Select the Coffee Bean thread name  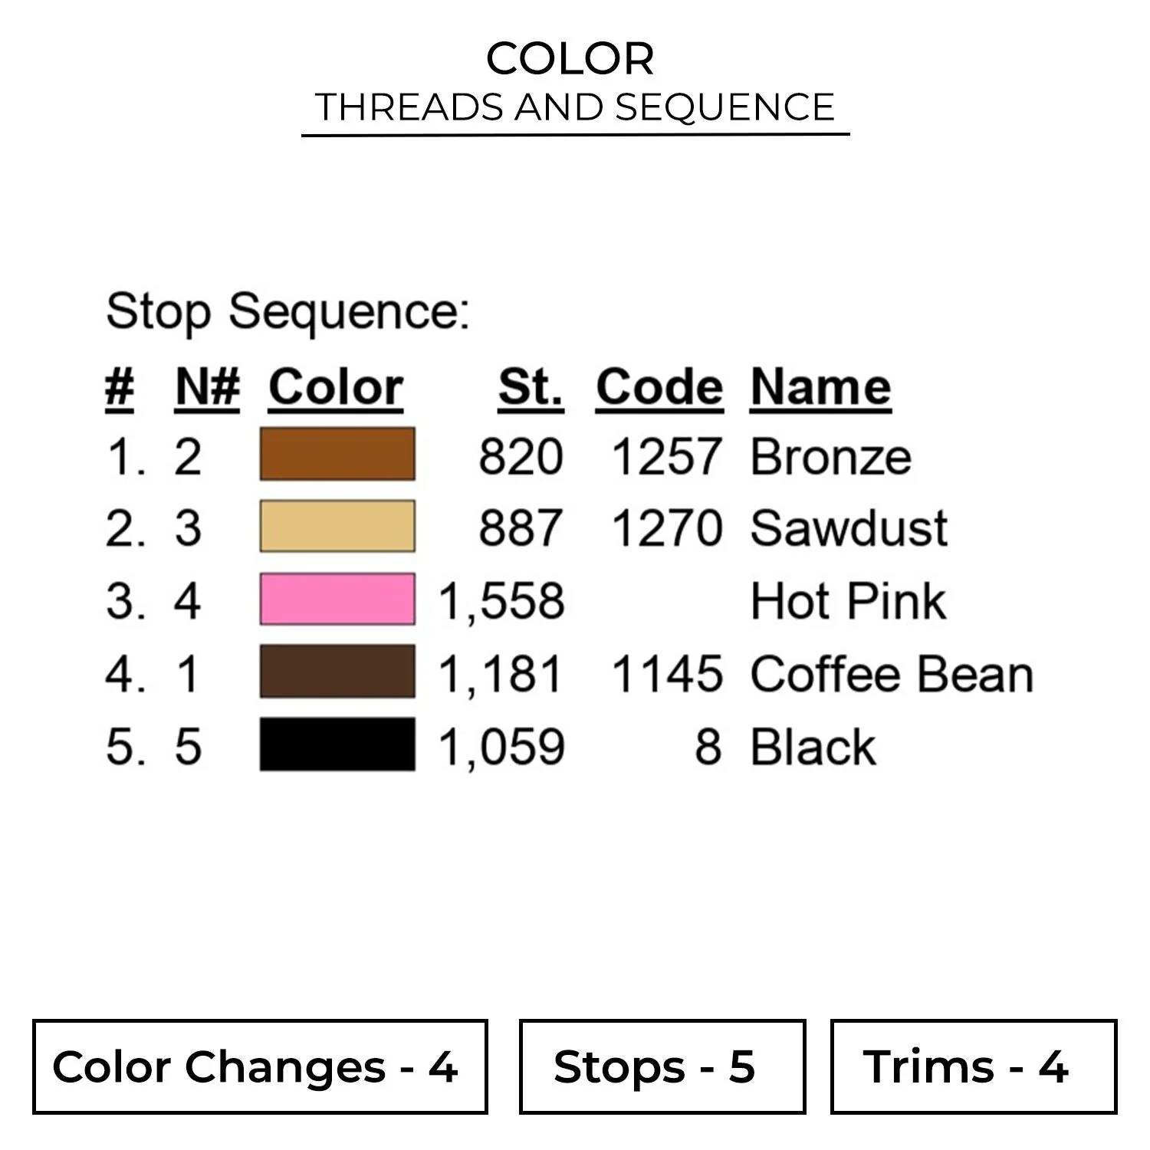[x=892, y=675]
